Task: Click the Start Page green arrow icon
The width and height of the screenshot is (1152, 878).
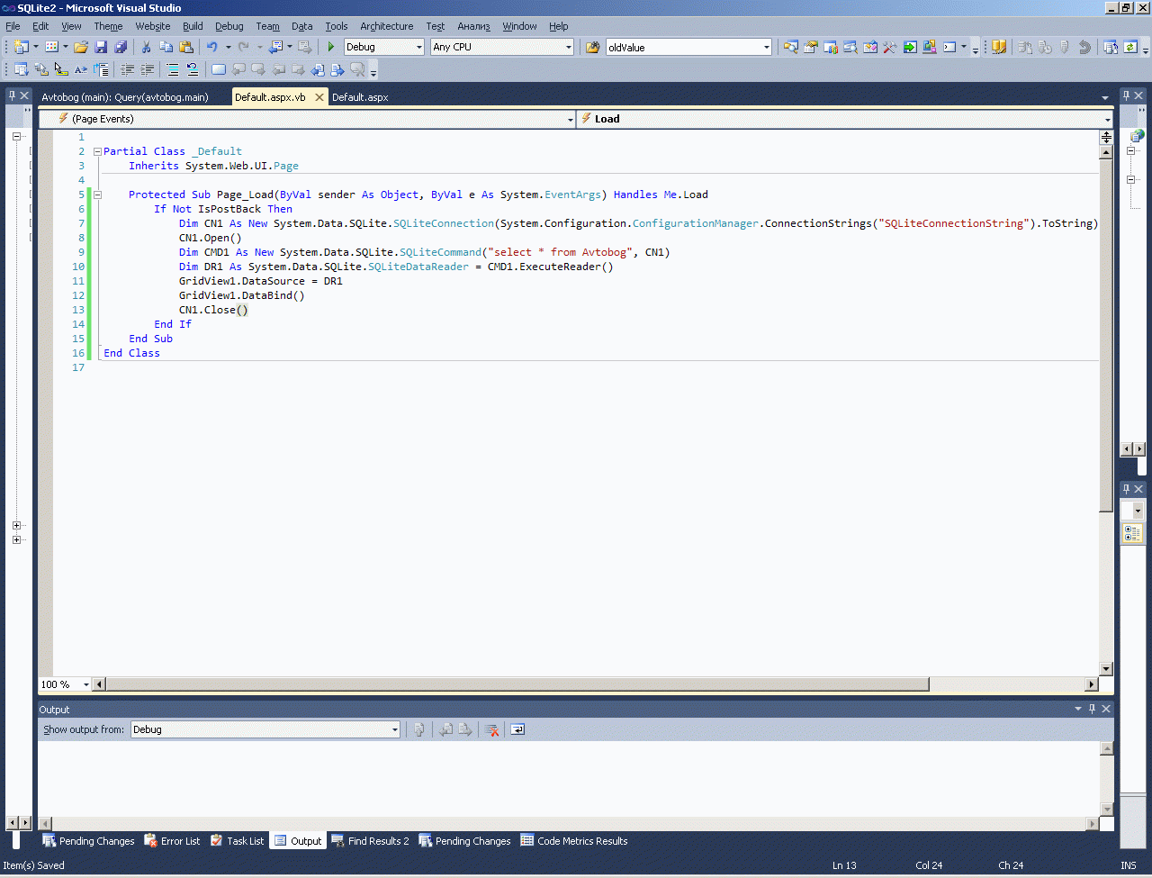Action: [x=910, y=47]
